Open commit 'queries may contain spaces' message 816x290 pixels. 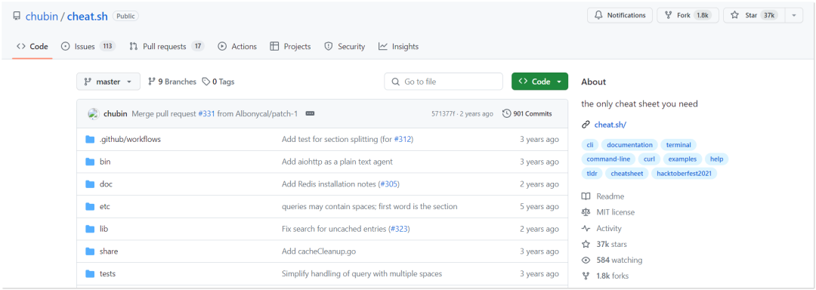pyautogui.click(x=369, y=206)
